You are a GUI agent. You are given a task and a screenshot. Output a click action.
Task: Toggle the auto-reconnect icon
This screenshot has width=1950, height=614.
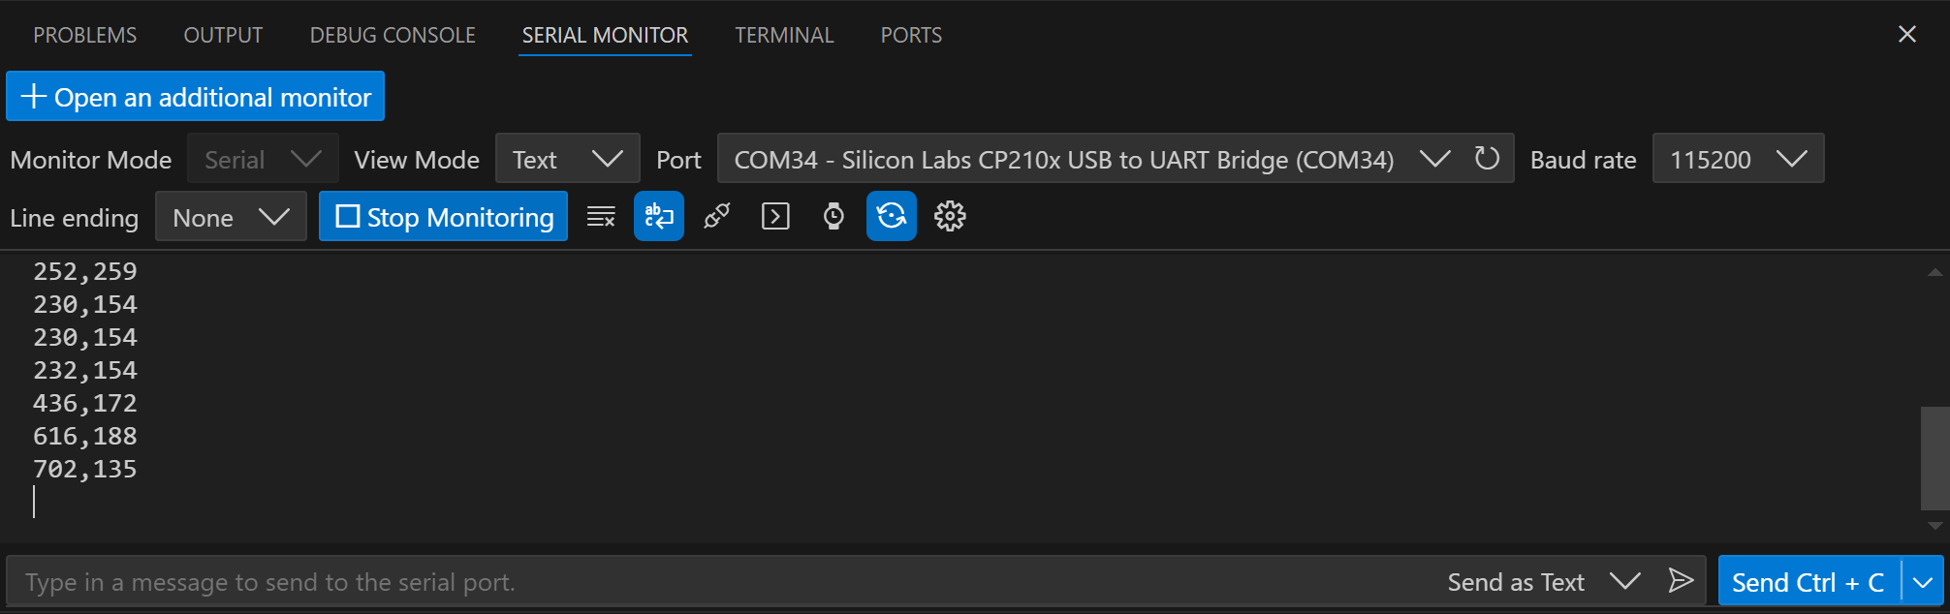click(x=892, y=216)
